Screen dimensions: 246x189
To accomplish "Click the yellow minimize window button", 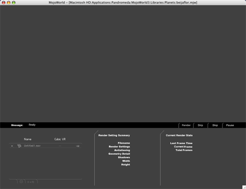I will 9,3.
